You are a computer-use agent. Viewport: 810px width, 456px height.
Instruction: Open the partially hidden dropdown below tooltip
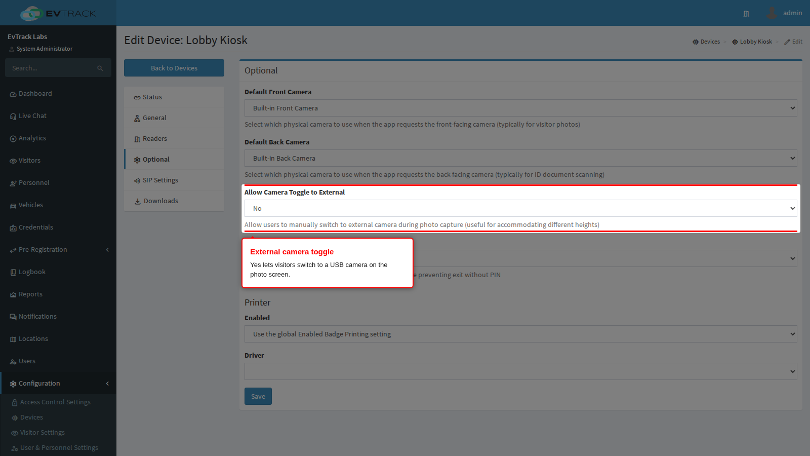(605, 258)
